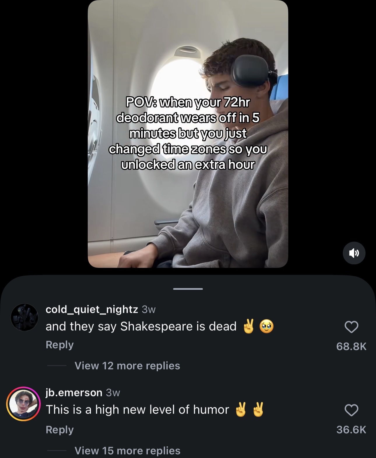The image size is (376, 458).
Task: Like cold_quiet_nightz's comment with heart icon
Action: tap(351, 327)
